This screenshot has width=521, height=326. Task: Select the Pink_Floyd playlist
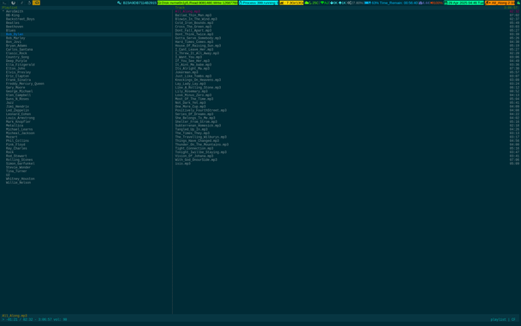15,145
